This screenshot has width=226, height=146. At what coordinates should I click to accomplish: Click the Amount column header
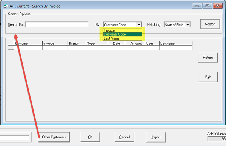pyautogui.click(x=135, y=43)
